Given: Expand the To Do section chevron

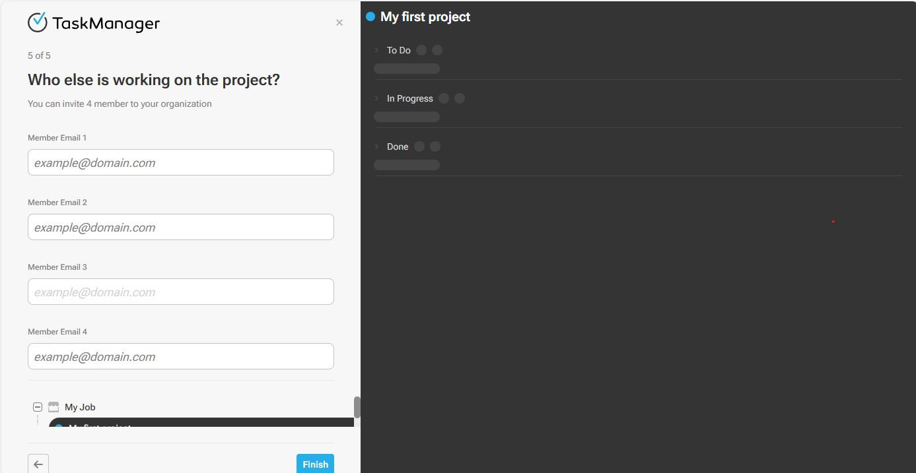Looking at the screenshot, I should (376, 50).
